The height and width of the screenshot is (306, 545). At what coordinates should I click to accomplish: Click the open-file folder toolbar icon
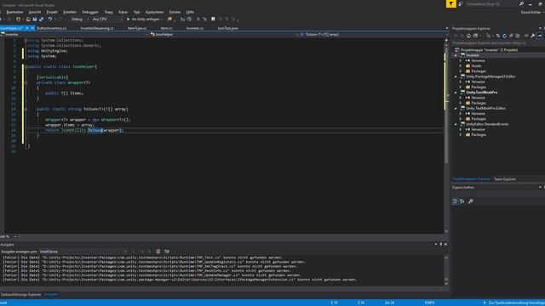click(x=28, y=19)
